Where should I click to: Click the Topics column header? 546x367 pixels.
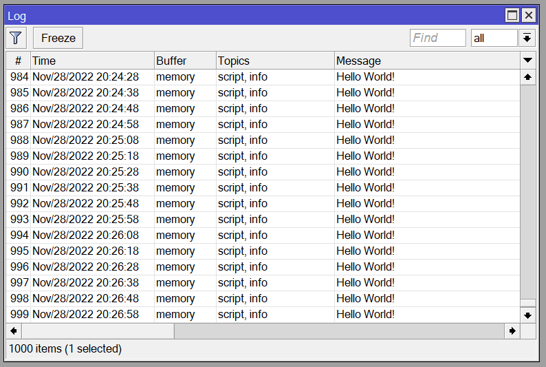274,61
